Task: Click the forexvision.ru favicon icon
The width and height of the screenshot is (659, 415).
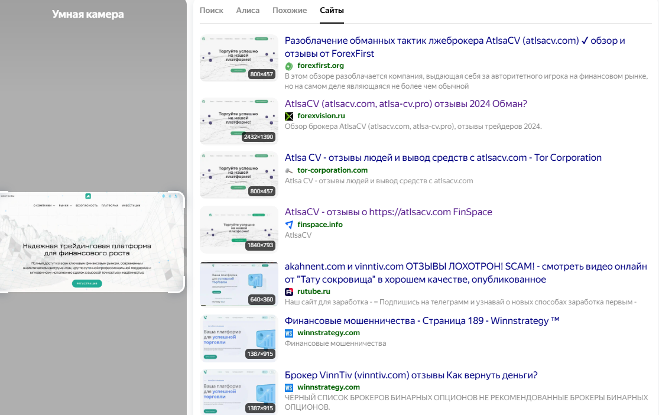Action: point(289,116)
